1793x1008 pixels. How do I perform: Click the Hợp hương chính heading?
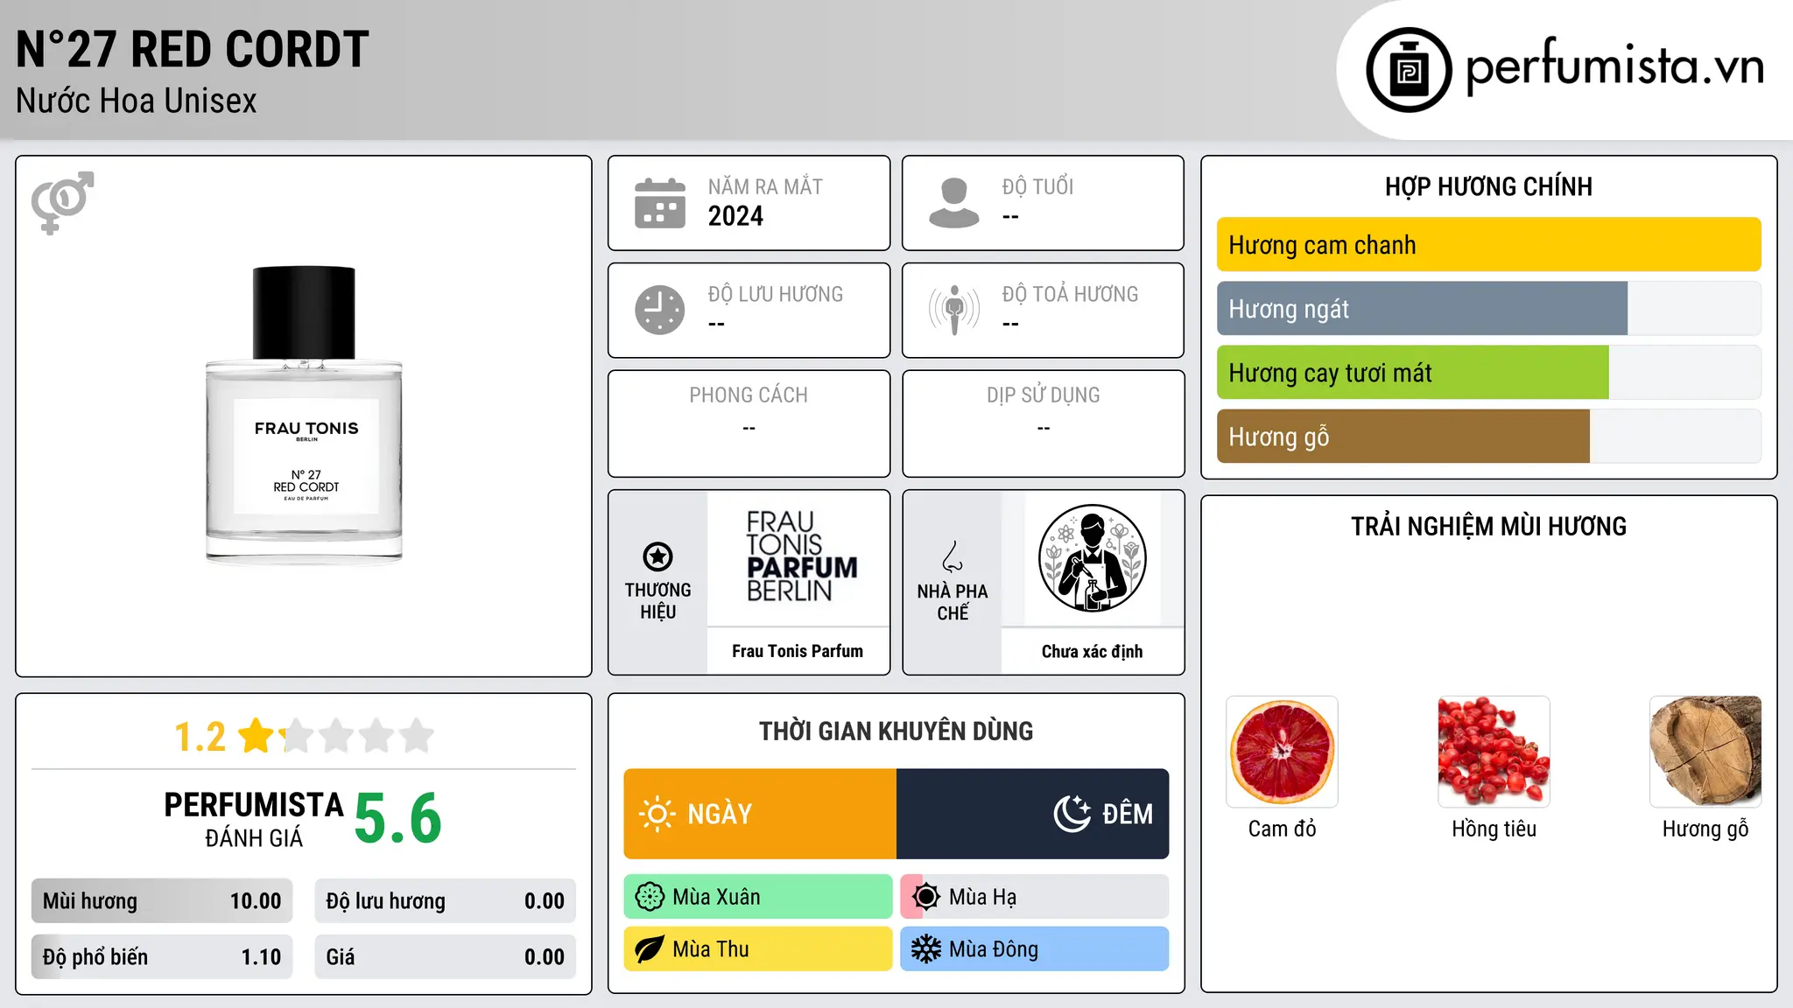pyautogui.click(x=1488, y=186)
